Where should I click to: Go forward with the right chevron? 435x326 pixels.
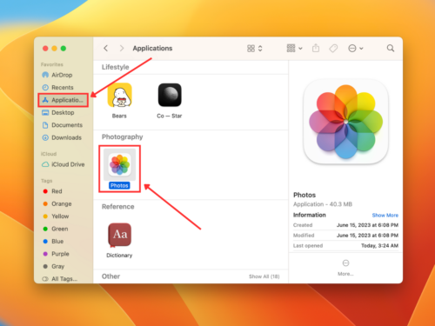coord(122,48)
